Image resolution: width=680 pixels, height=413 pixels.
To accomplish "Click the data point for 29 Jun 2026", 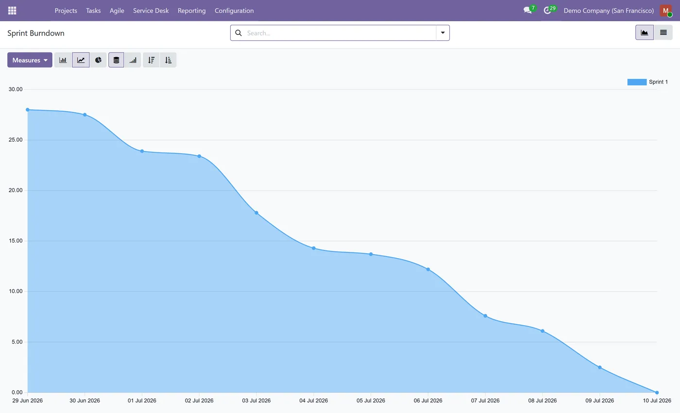I will click(28, 110).
